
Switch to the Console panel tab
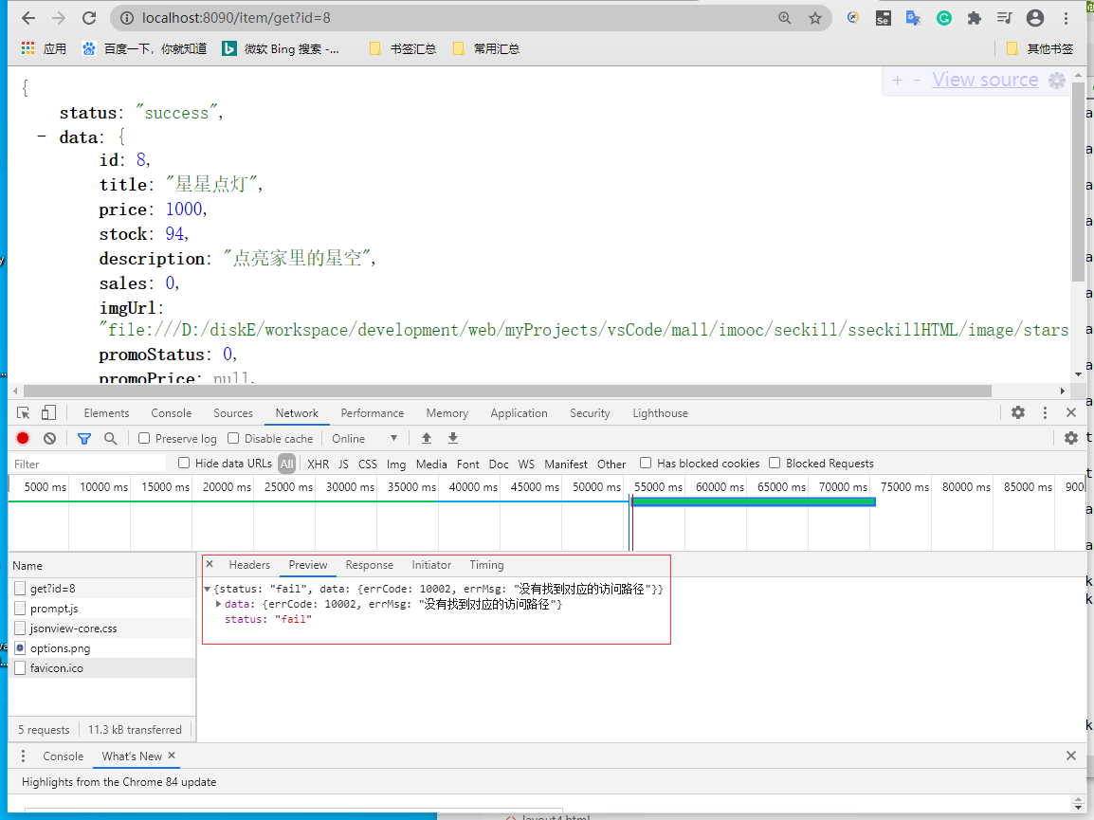(x=171, y=413)
